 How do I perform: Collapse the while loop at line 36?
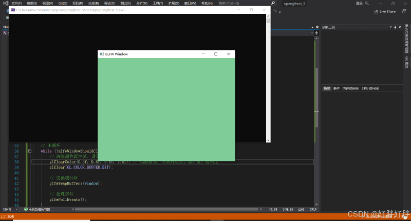(30, 151)
